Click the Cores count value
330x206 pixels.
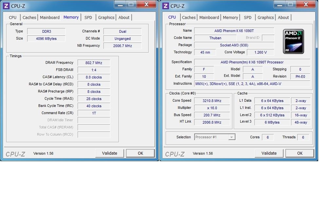click(x=268, y=137)
